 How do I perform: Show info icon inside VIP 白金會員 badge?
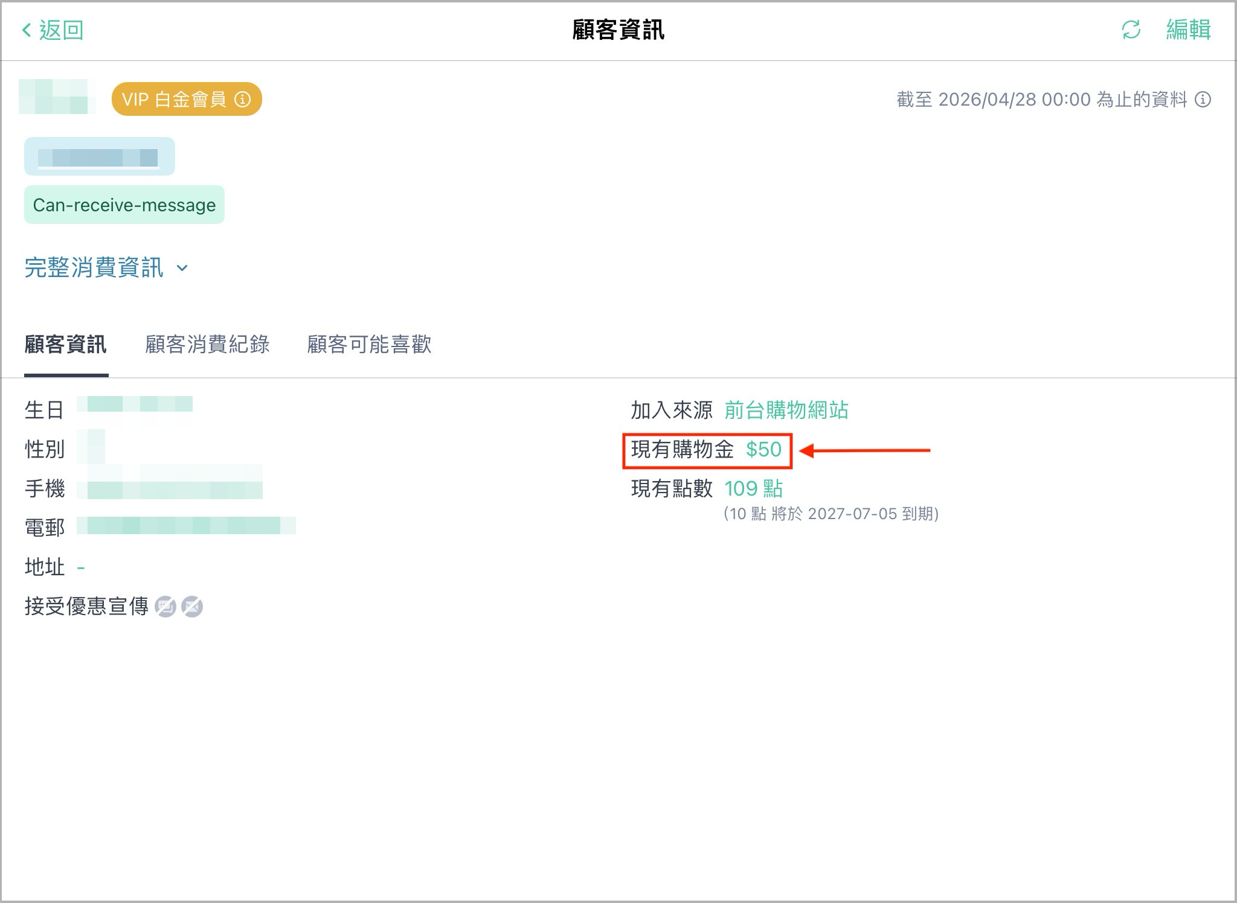pyautogui.click(x=242, y=99)
